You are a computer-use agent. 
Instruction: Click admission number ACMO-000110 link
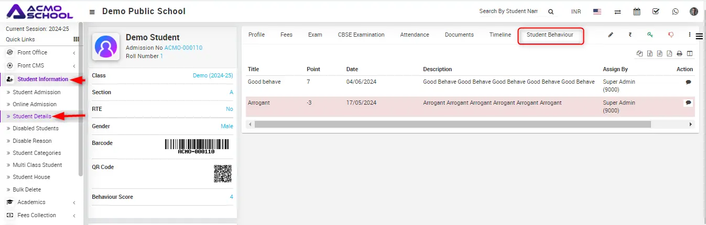(x=183, y=48)
